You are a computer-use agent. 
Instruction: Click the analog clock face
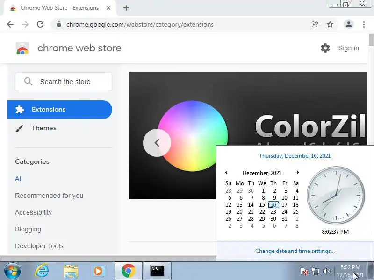pyautogui.click(x=336, y=195)
